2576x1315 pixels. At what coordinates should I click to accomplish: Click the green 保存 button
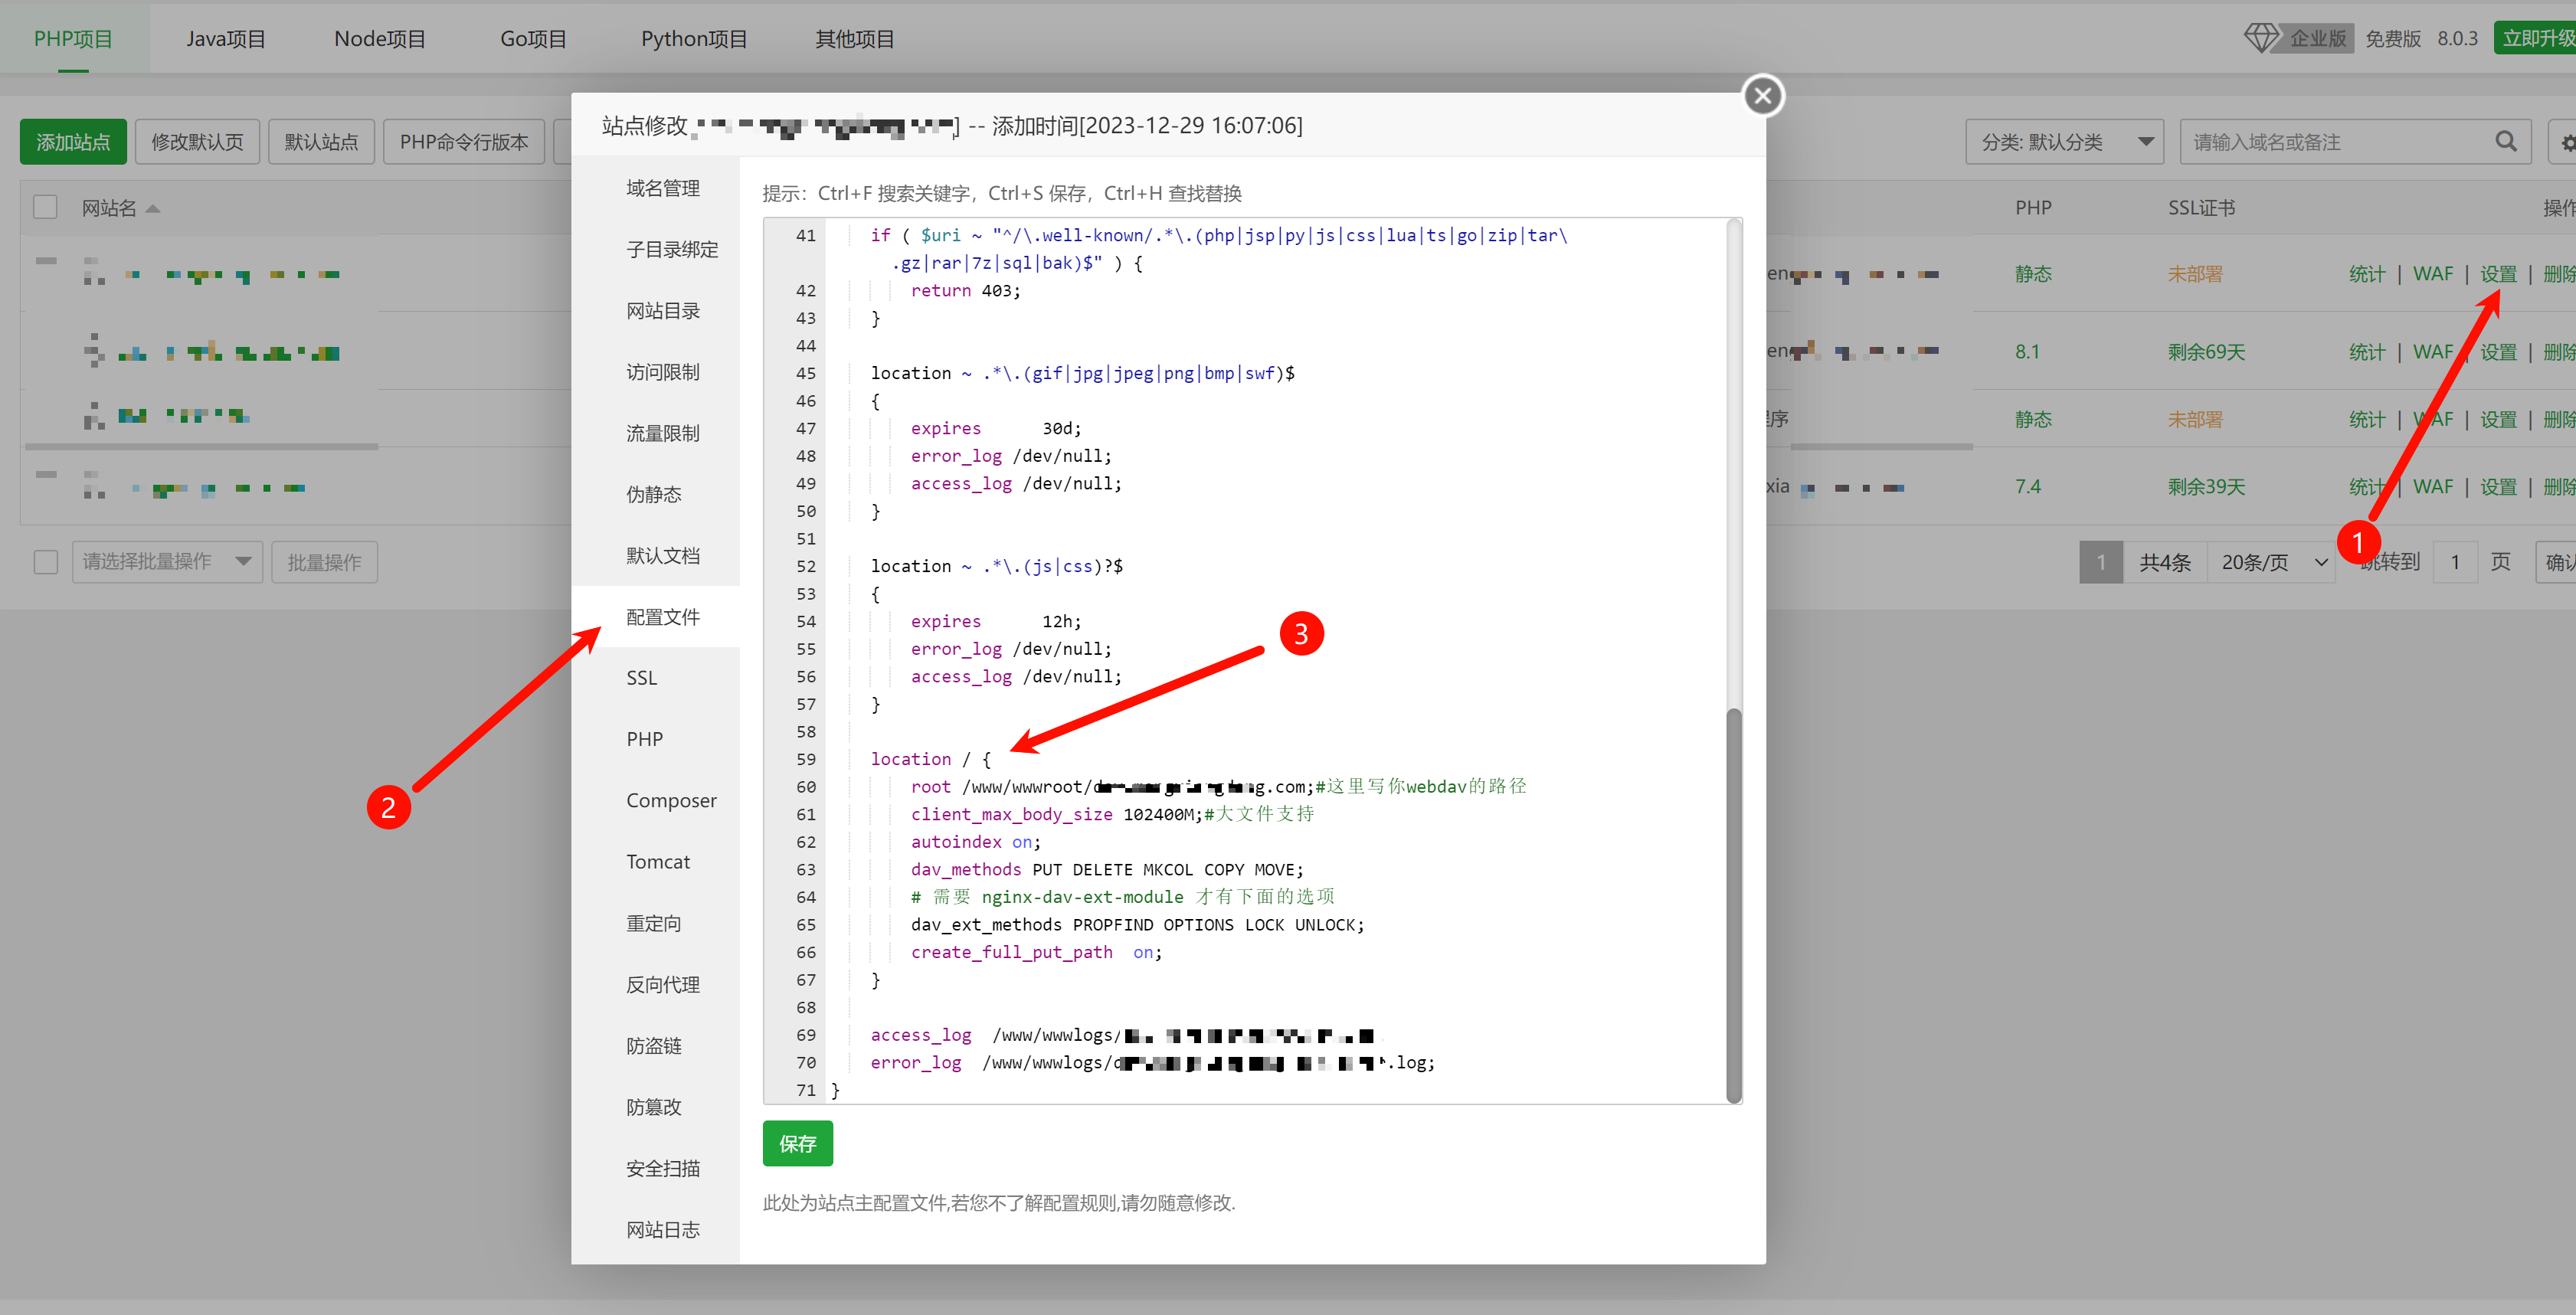coord(797,1143)
